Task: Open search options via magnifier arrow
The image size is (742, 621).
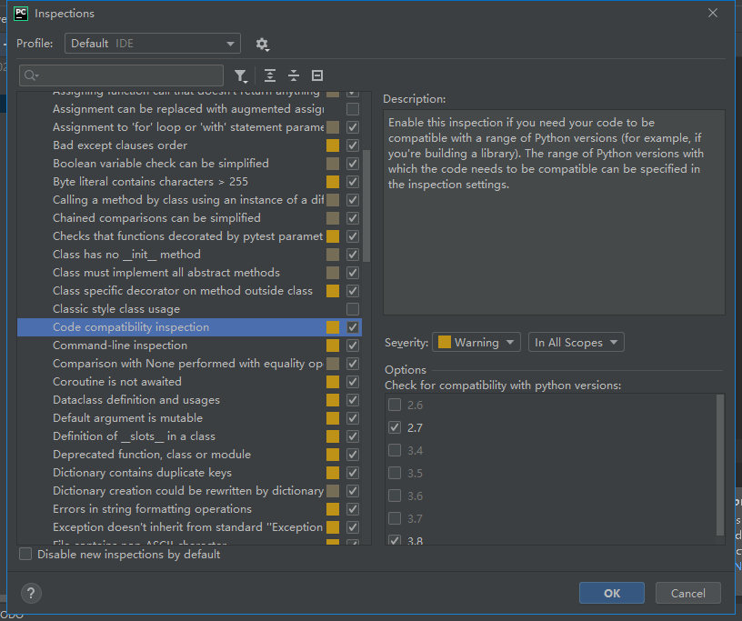Action: [x=31, y=75]
